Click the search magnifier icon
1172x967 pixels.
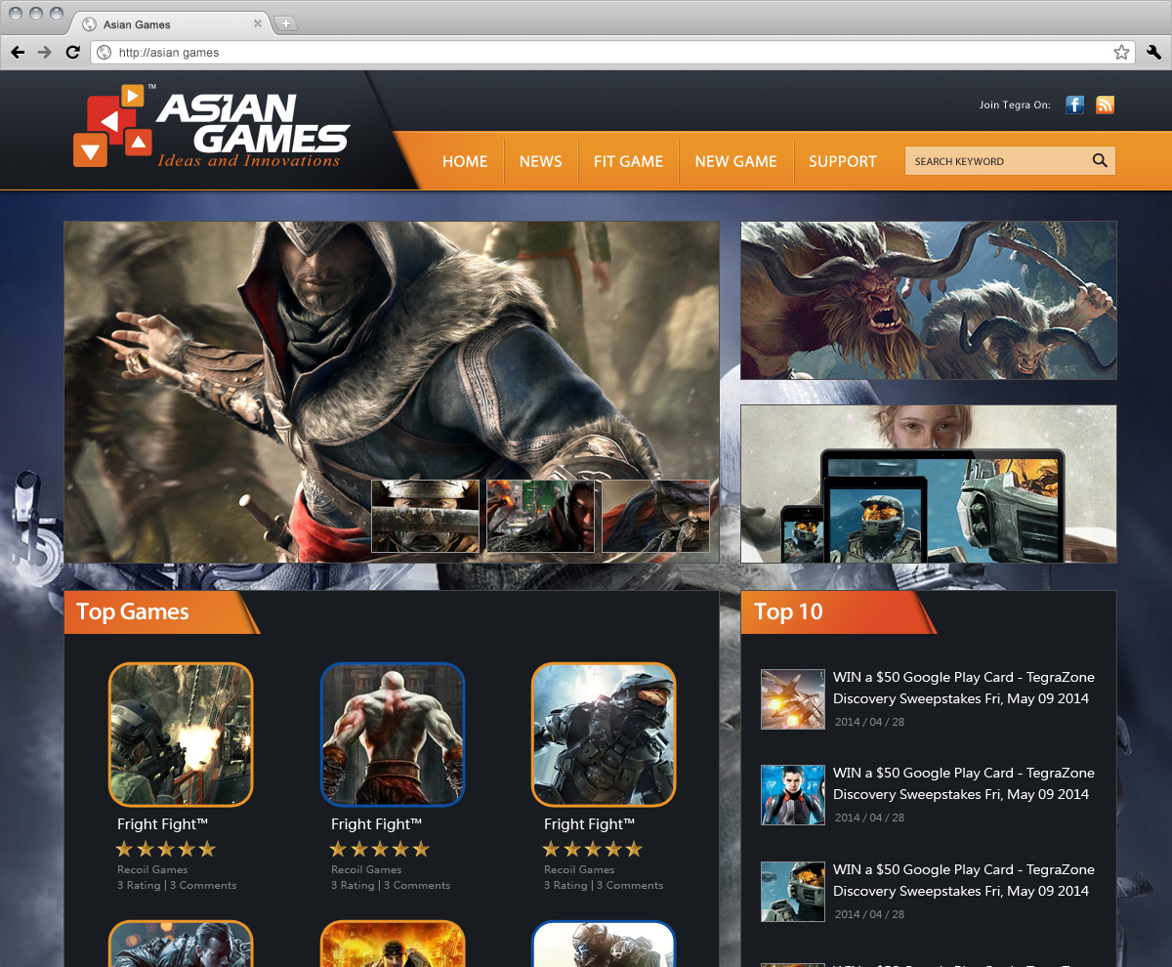1100,161
